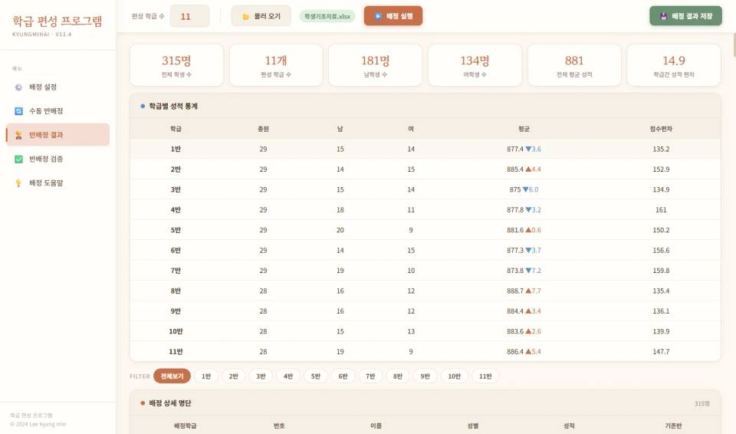Click the 8반 average 888.7
Screen dimensions: 736x434
coord(515,291)
